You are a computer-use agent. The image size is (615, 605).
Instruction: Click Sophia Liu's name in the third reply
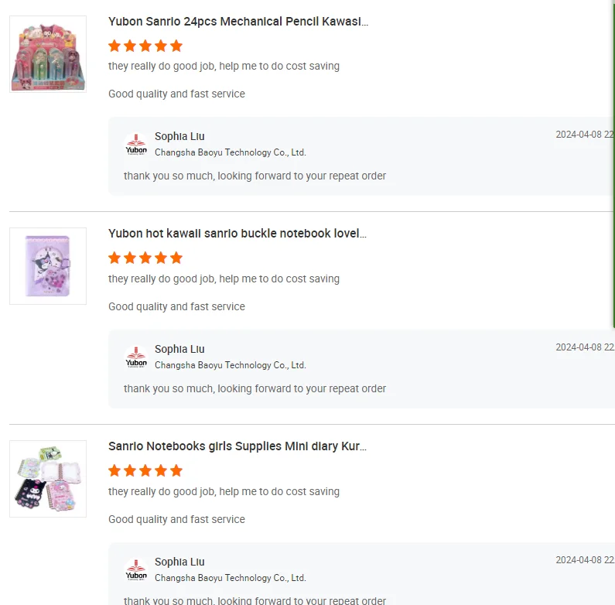tap(179, 562)
